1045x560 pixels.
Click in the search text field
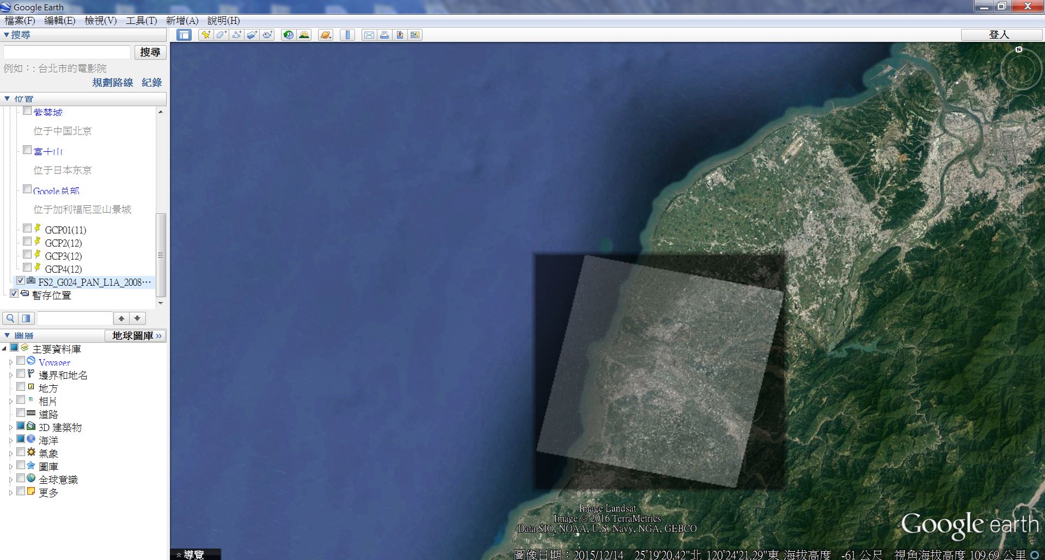coord(67,52)
